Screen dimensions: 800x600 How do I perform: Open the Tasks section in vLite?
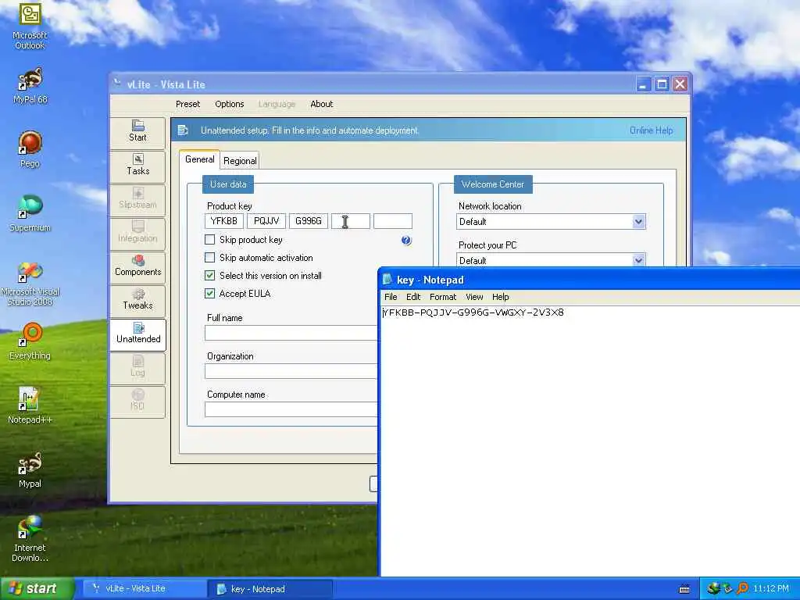(137, 166)
